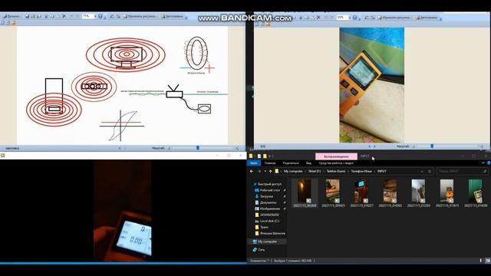Open the address bar history dropdown in Explorer
The height and width of the screenshot is (276, 491).
pos(422,172)
